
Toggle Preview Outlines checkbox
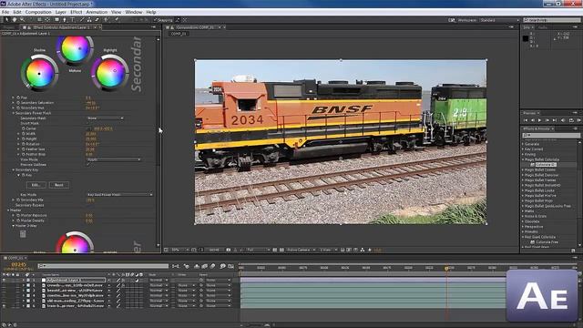tap(88, 164)
